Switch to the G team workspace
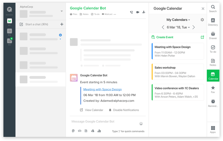The image size is (223, 141). coord(9,41)
